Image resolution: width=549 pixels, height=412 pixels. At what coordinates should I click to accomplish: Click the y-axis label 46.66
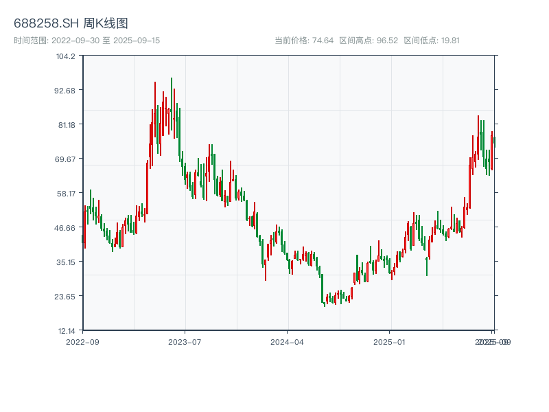[65, 228]
